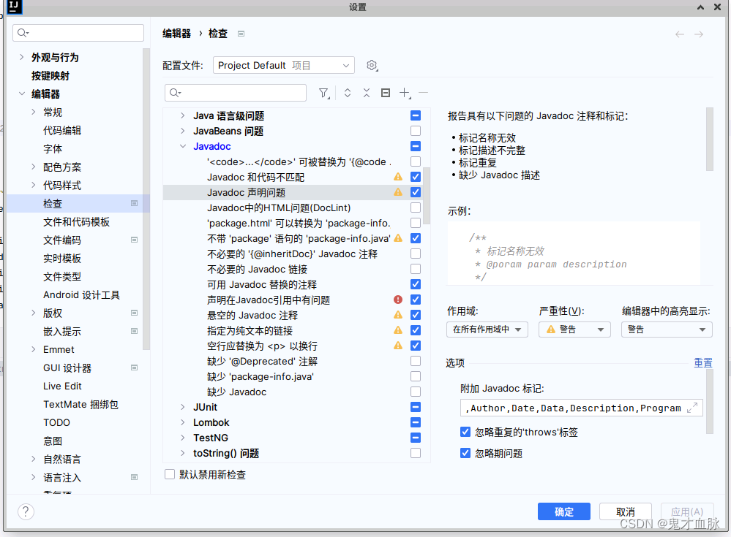This screenshot has height=537, width=731.
Task: Click 编辑器 in the breadcrumb
Action: 176,34
